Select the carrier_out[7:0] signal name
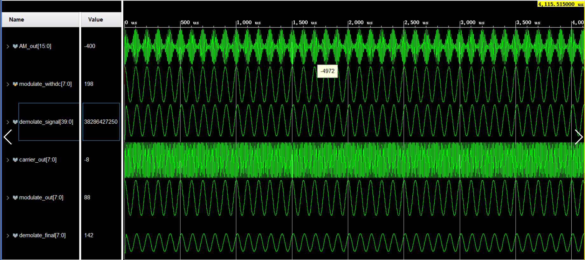585x260 pixels. [x=38, y=160]
